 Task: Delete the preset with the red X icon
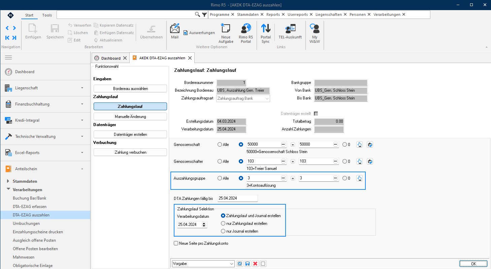click(255, 264)
